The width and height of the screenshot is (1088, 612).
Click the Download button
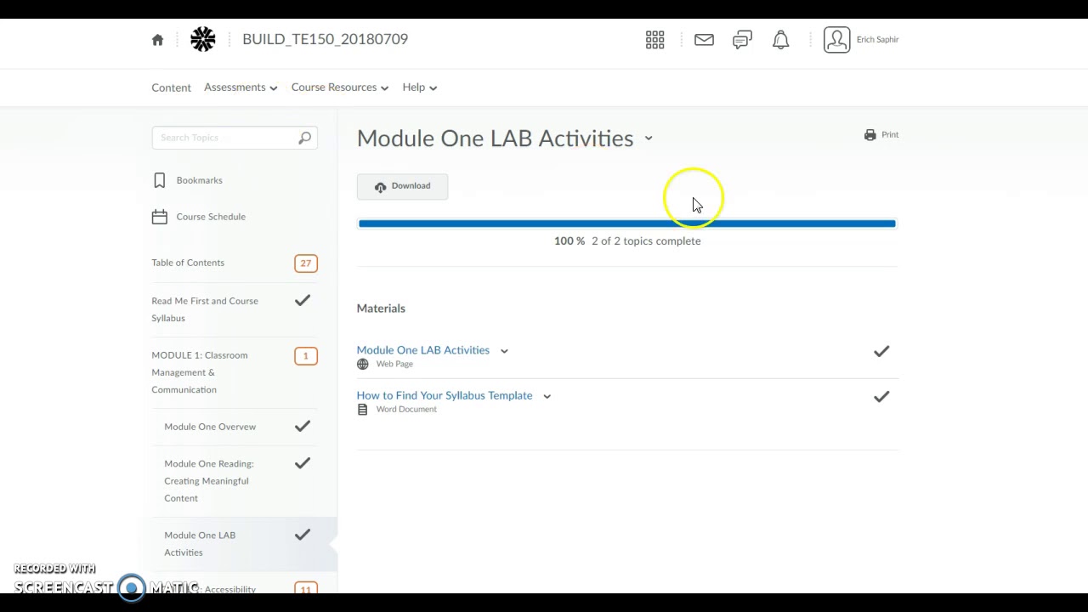coord(402,186)
